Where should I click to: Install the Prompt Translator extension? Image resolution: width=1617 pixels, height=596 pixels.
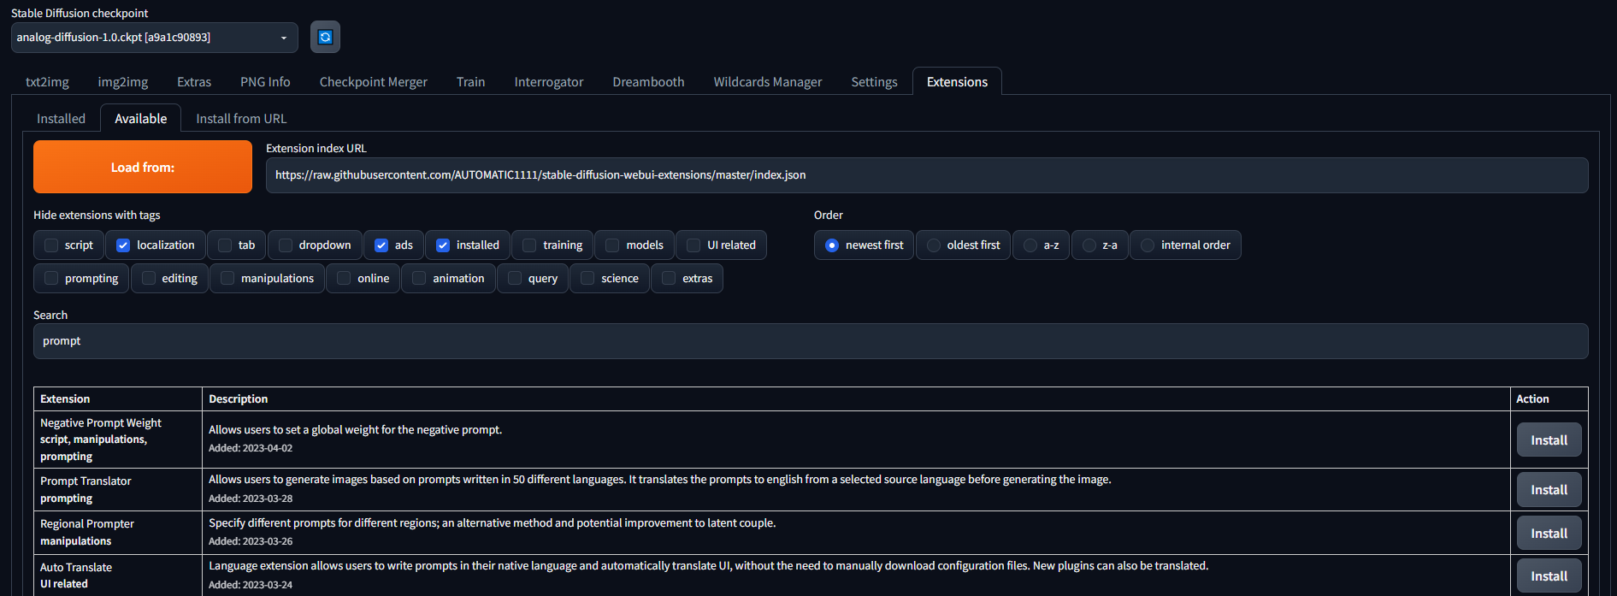[1549, 490]
